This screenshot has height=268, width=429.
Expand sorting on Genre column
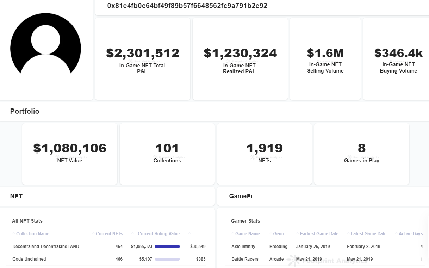pos(271,233)
